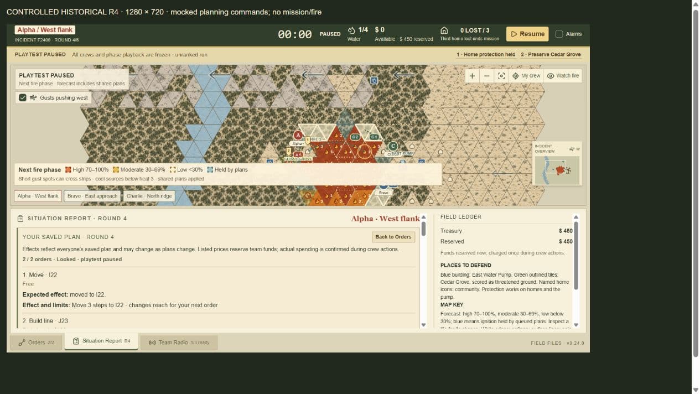Select Alpha · West flank crew chip
This screenshot has width=700, height=394.
38,196
